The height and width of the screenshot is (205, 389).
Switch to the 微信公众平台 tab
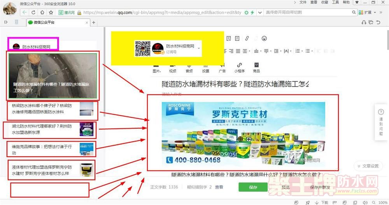58,22
